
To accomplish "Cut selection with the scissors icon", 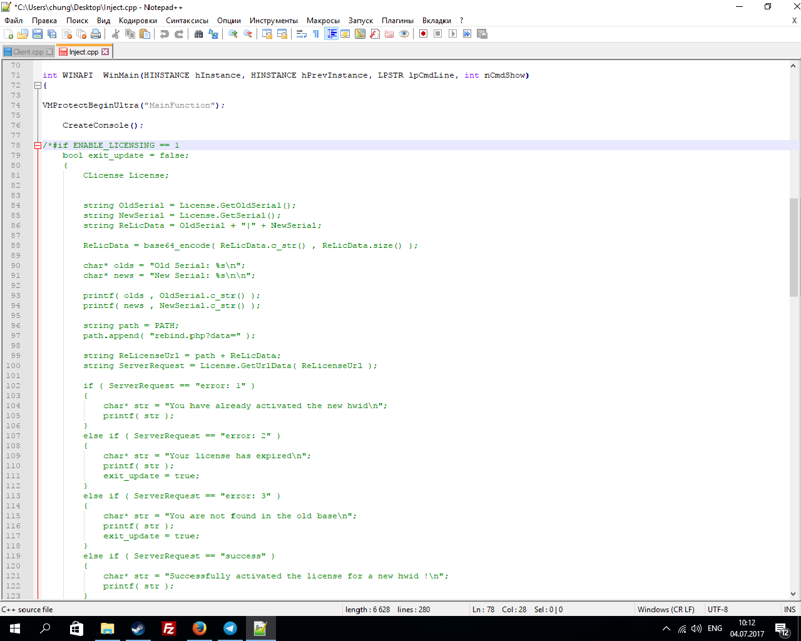I will 116,34.
